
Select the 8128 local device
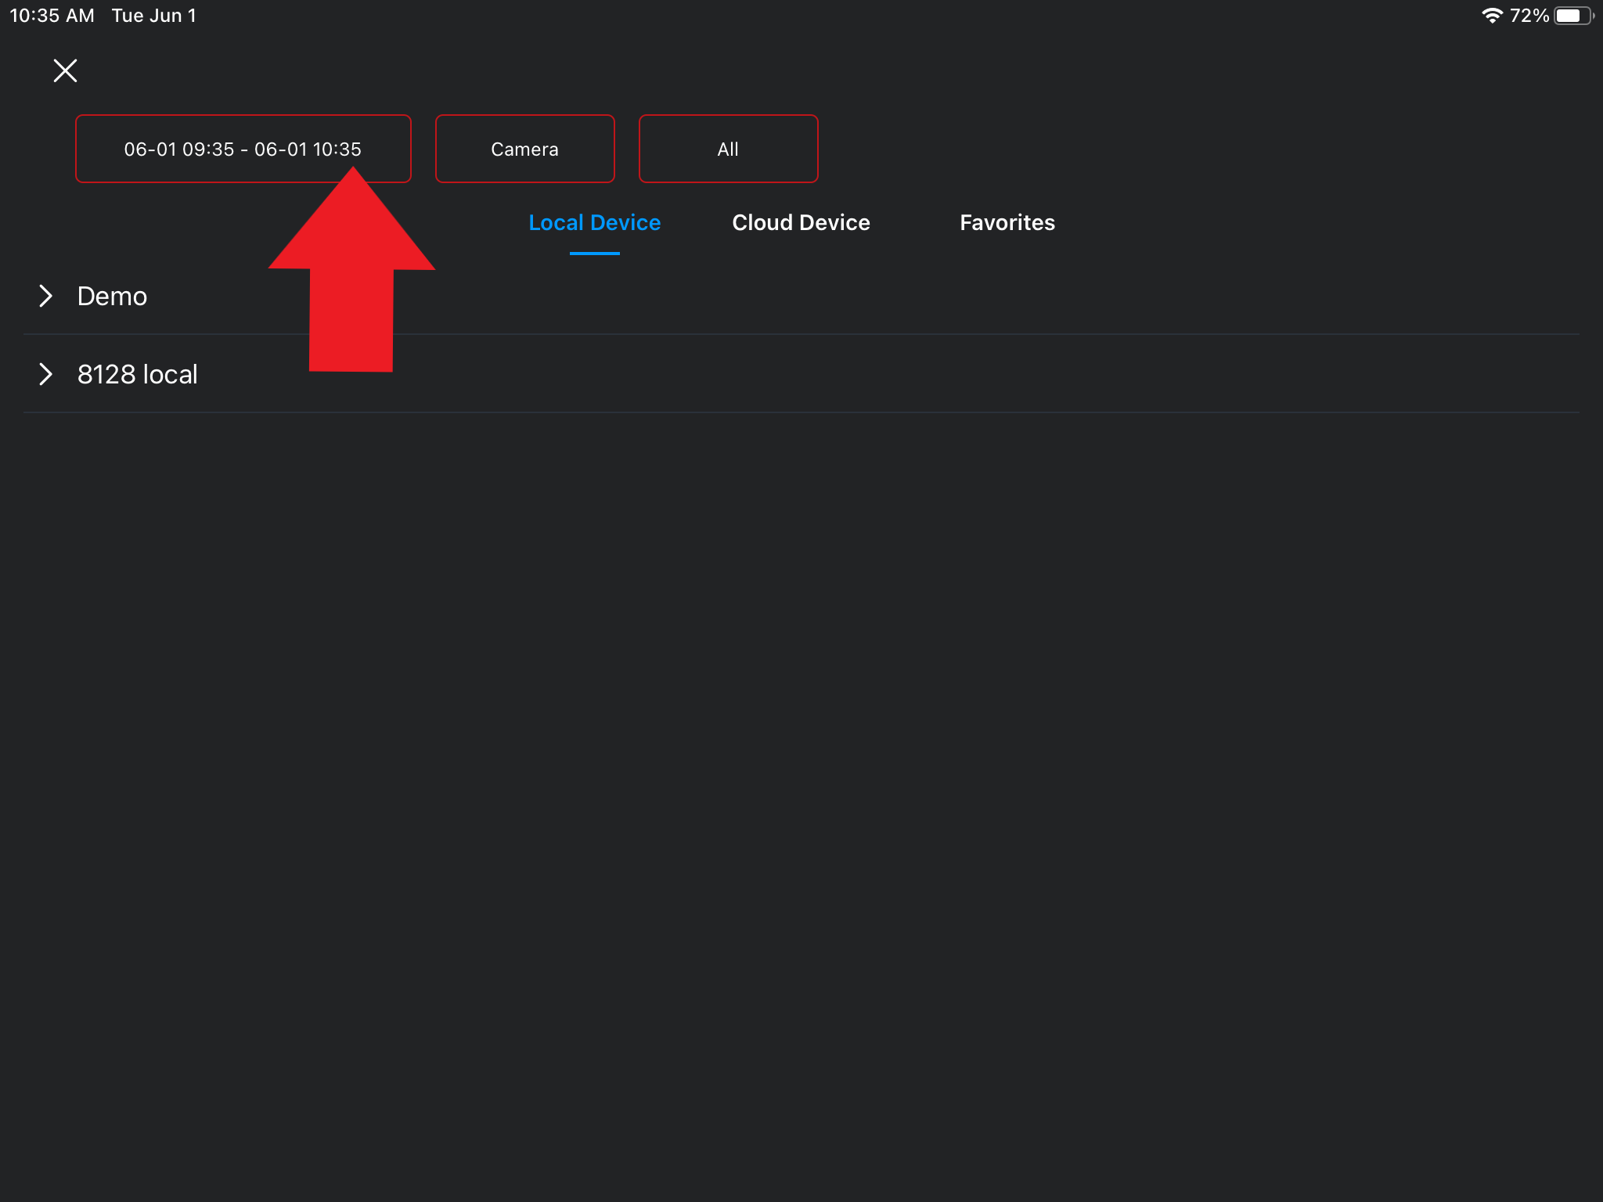tap(137, 374)
